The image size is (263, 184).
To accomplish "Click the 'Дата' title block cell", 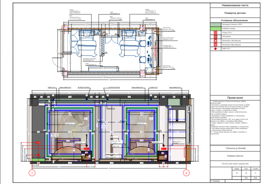I will 255,178.
